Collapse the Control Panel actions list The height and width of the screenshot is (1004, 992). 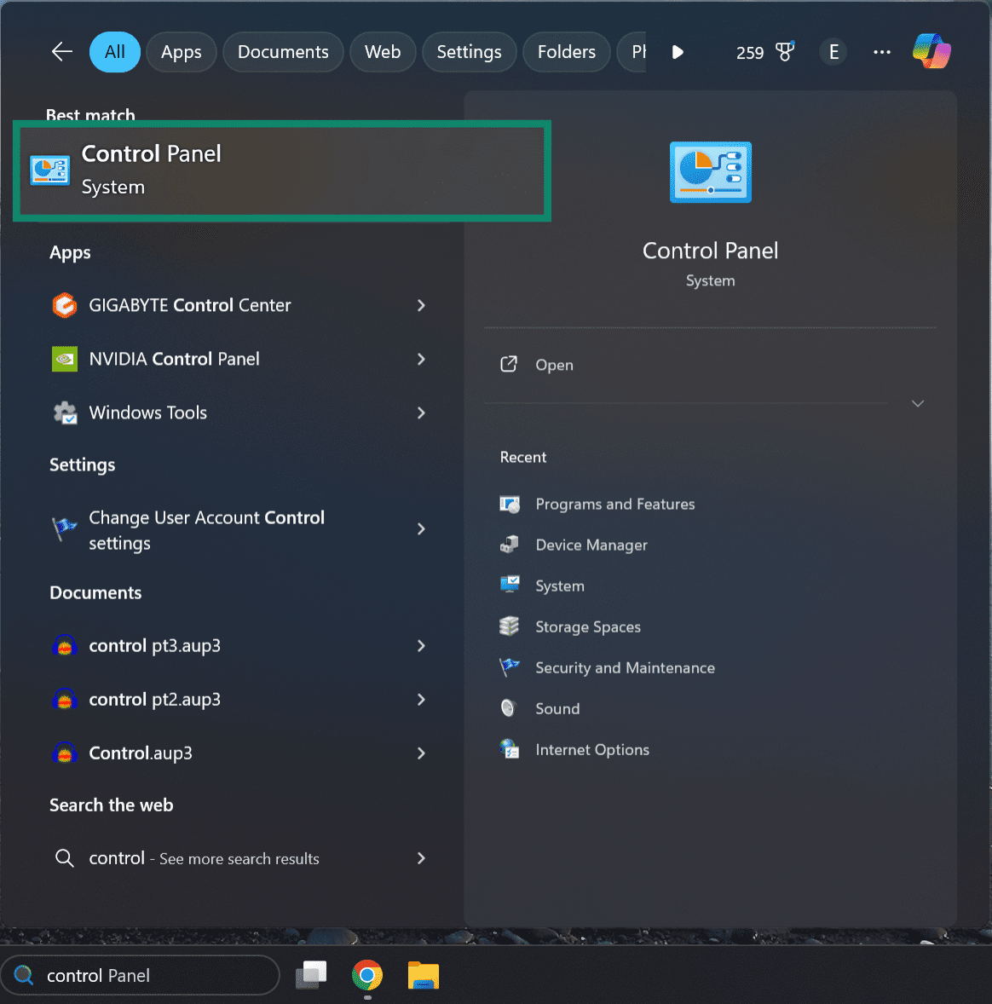[917, 403]
